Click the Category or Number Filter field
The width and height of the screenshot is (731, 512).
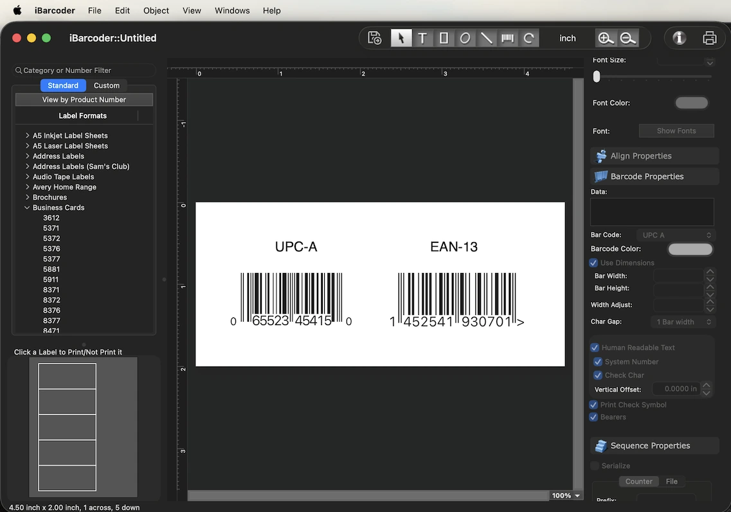point(84,71)
